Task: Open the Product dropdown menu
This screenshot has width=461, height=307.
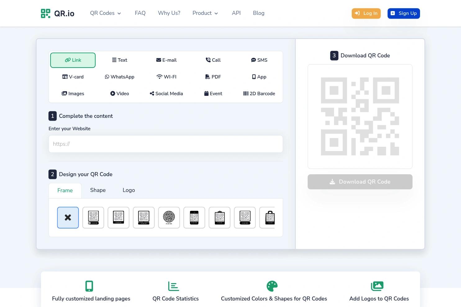Action: click(x=205, y=13)
